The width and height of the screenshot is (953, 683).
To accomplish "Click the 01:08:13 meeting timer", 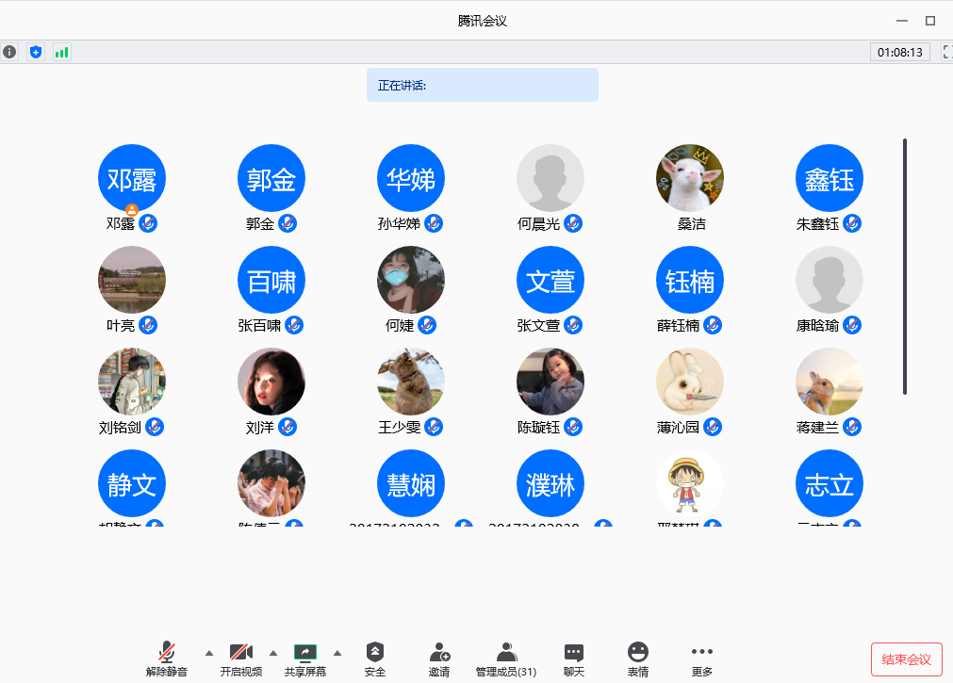I will pyautogui.click(x=900, y=52).
